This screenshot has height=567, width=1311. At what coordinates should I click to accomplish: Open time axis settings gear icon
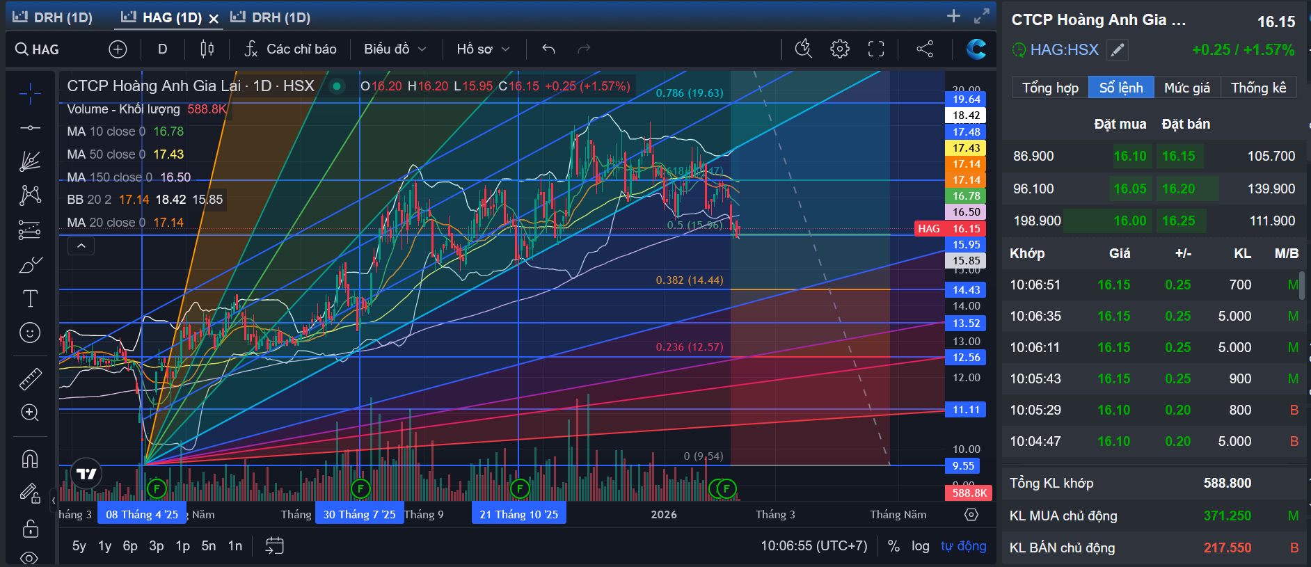tap(971, 515)
